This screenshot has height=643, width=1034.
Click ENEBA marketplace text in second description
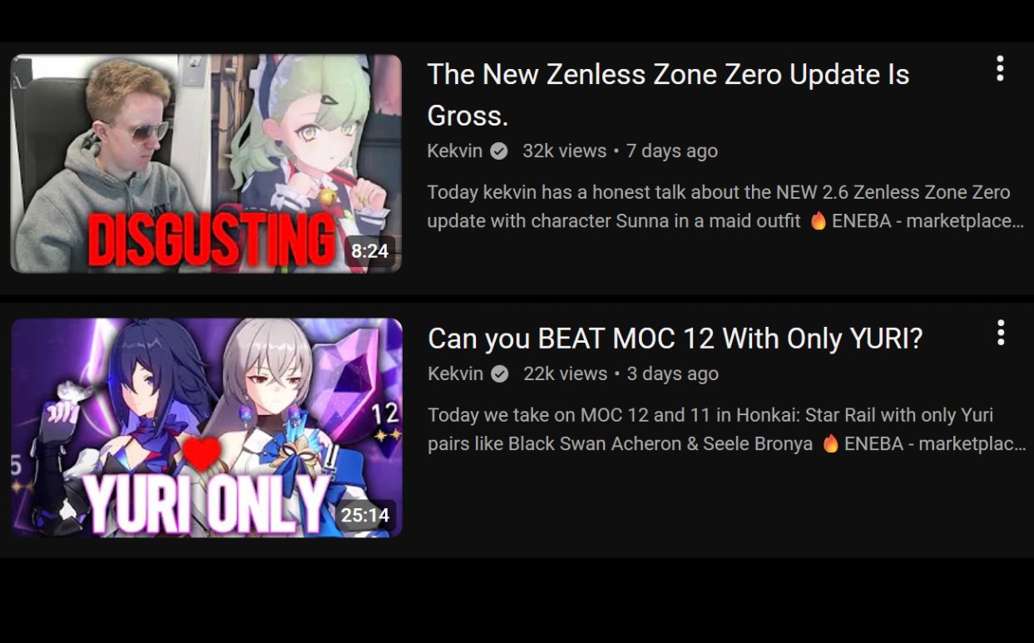coord(935,444)
